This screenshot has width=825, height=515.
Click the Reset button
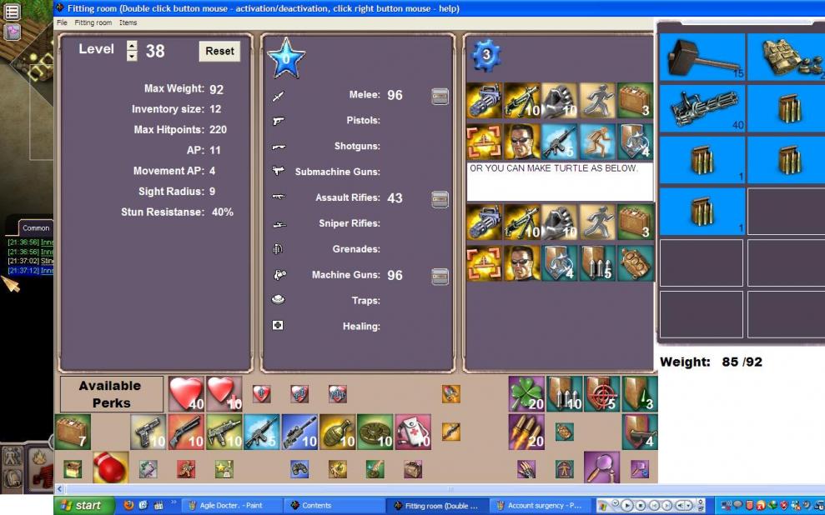click(219, 51)
